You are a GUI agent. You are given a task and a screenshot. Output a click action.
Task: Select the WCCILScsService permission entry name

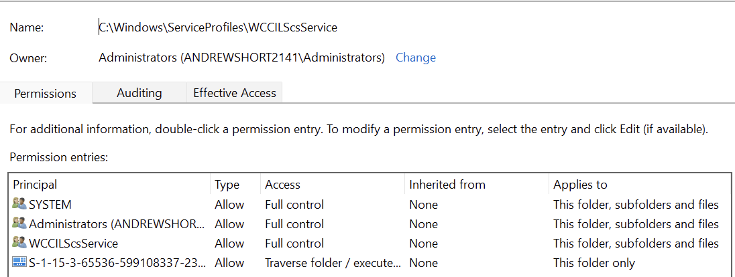tap(74, 243)
